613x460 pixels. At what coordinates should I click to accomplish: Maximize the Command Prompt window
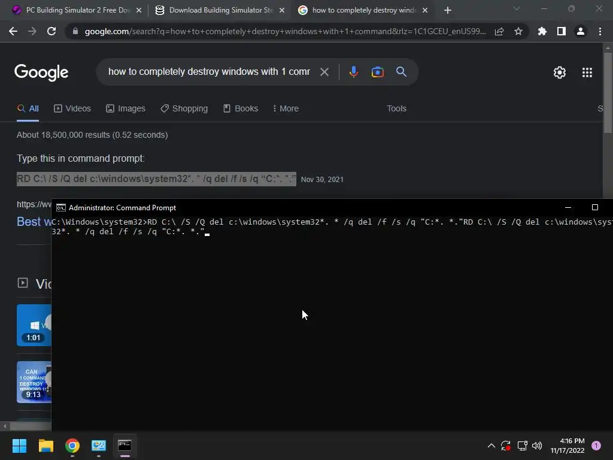[594, 208]
